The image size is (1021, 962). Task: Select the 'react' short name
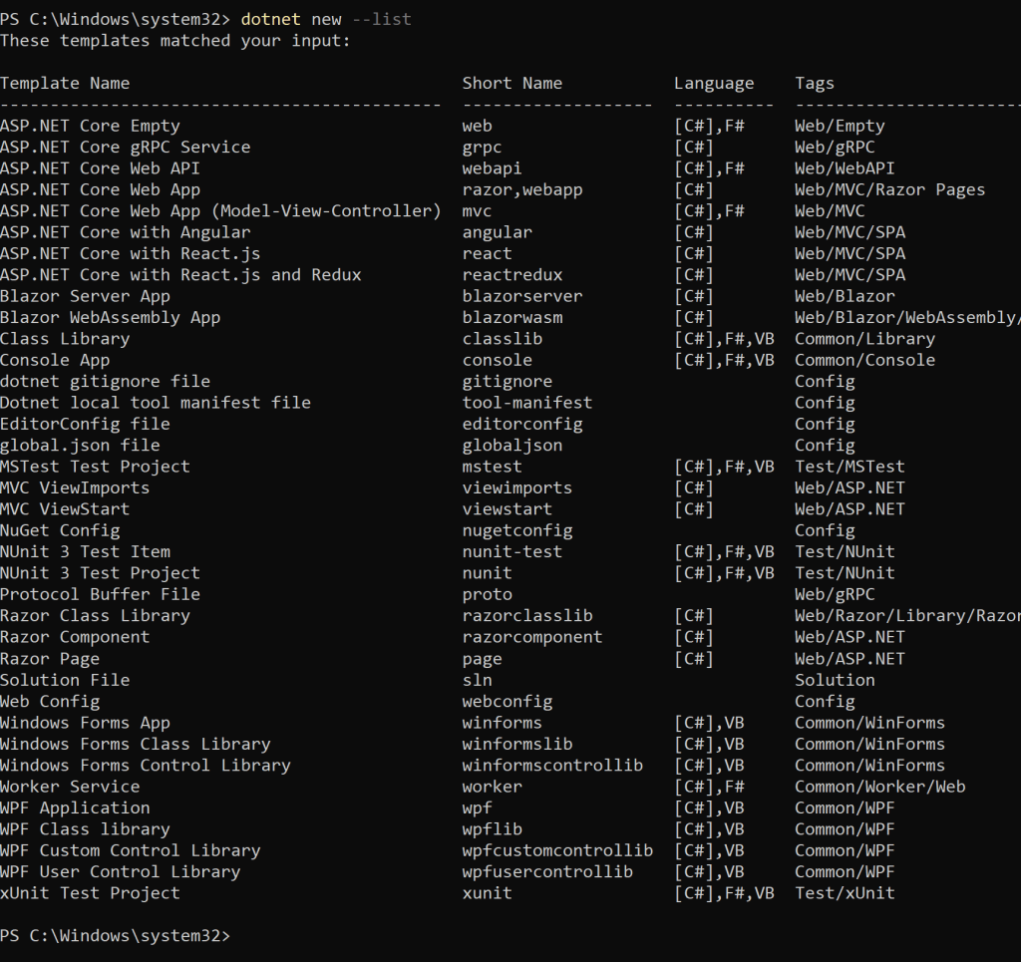pos(487,254)
